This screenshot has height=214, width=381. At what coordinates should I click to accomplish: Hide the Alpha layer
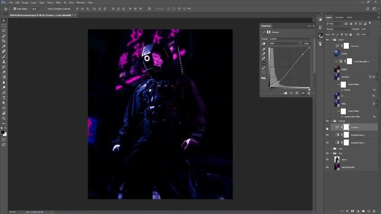click(x=327, y=160)
